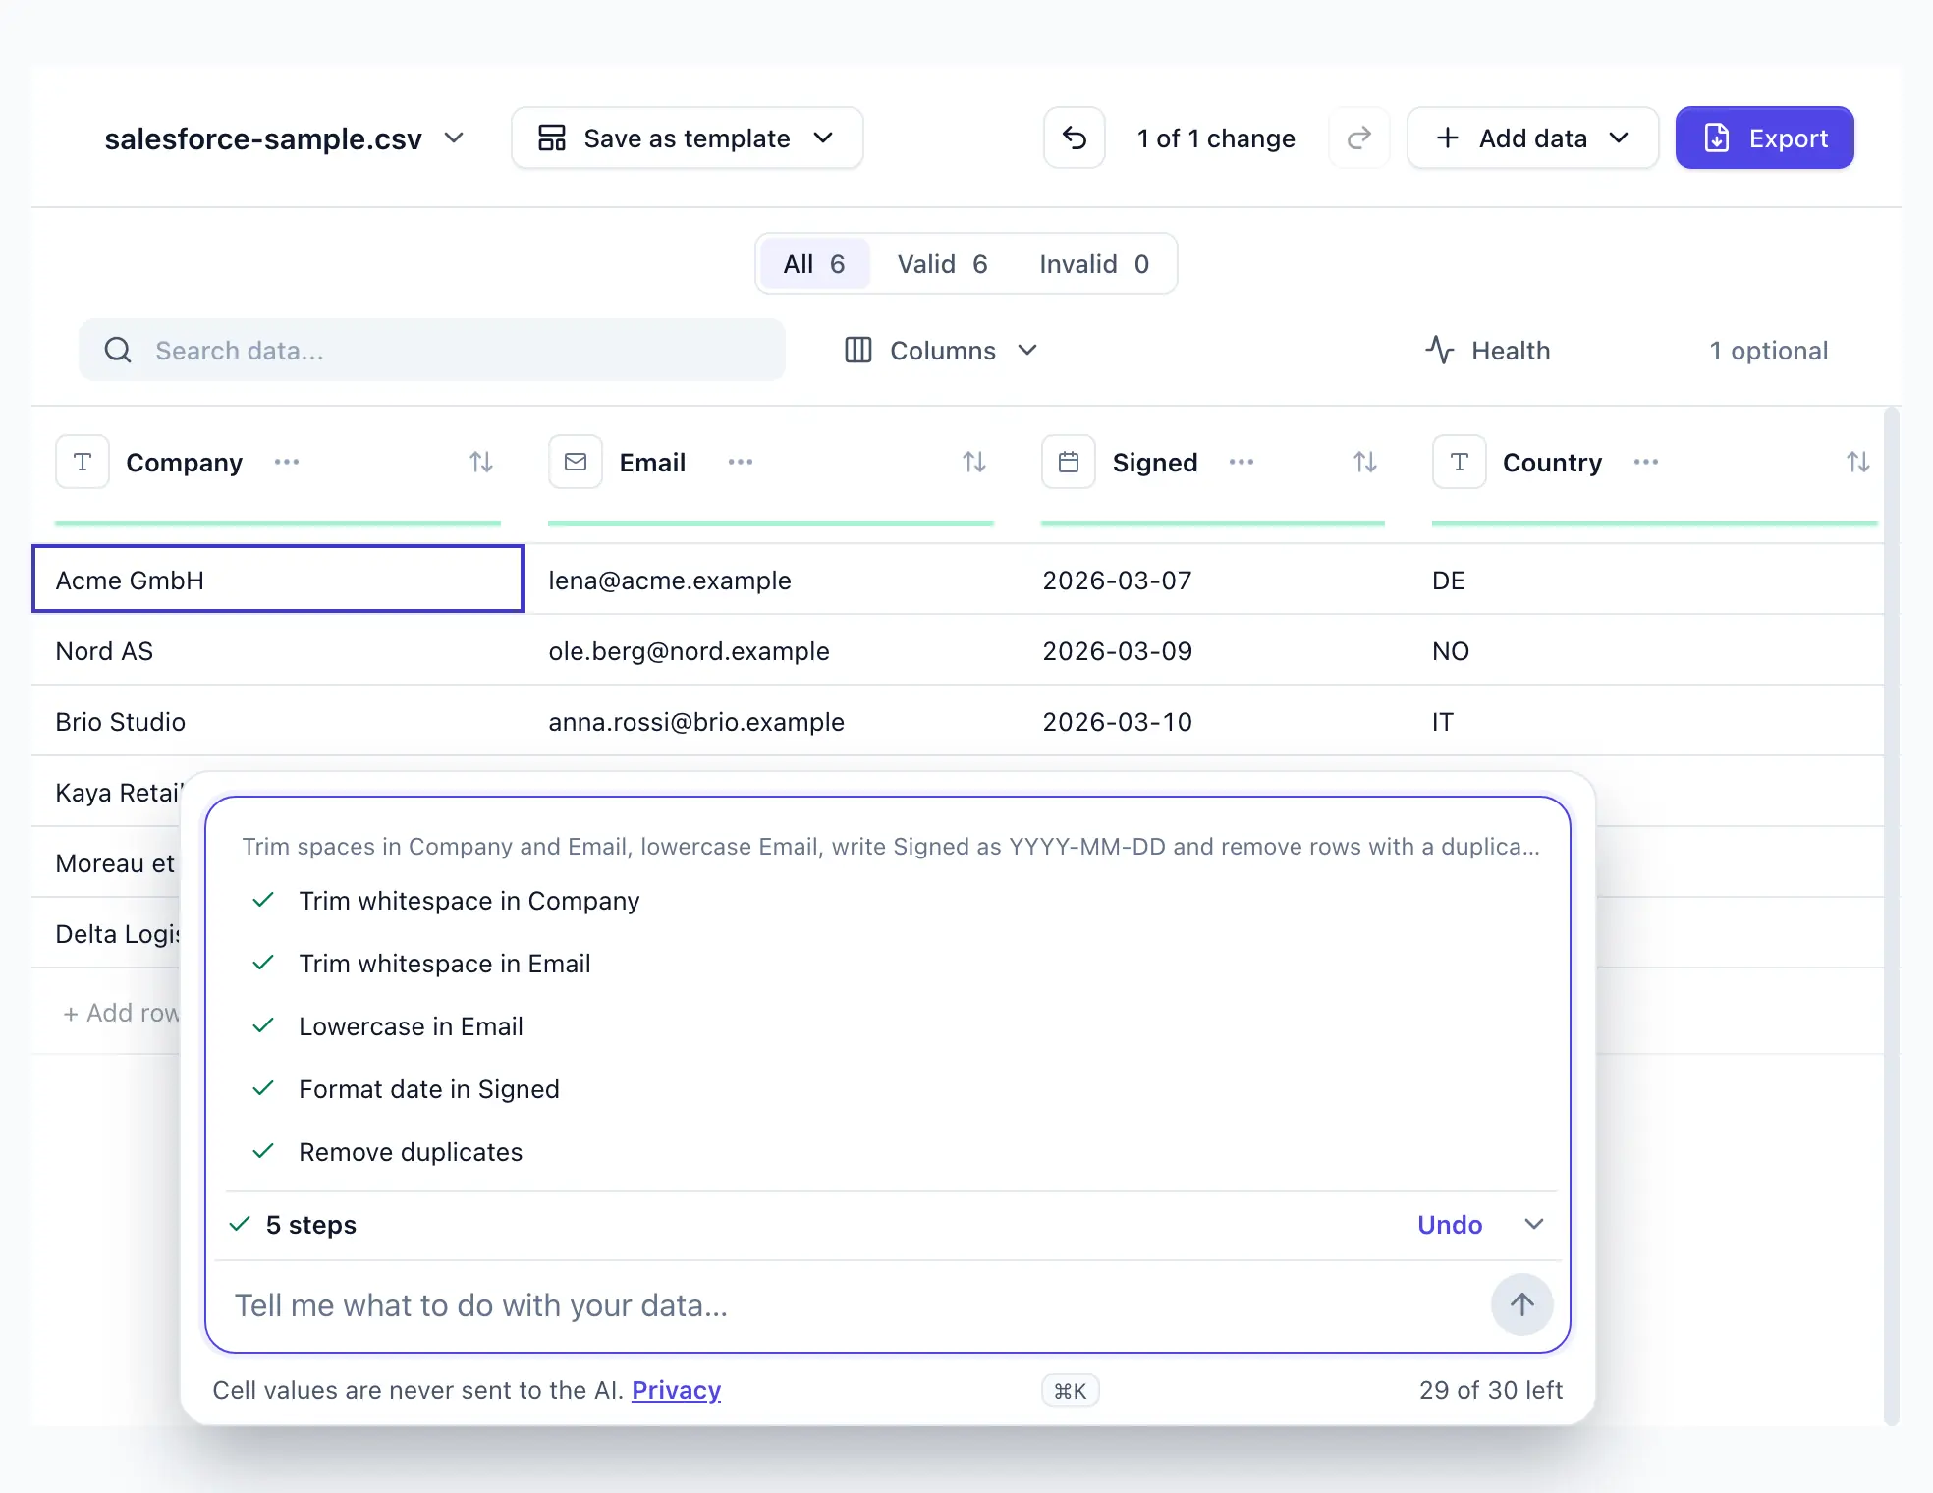Open the Privacy link
1933x1493 pixels.
click(x=676, y=1390)
